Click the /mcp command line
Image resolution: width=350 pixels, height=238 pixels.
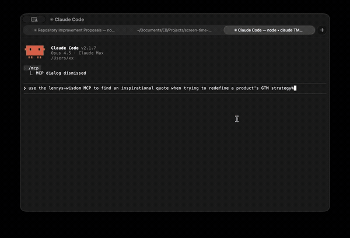[x=33, y=68]
